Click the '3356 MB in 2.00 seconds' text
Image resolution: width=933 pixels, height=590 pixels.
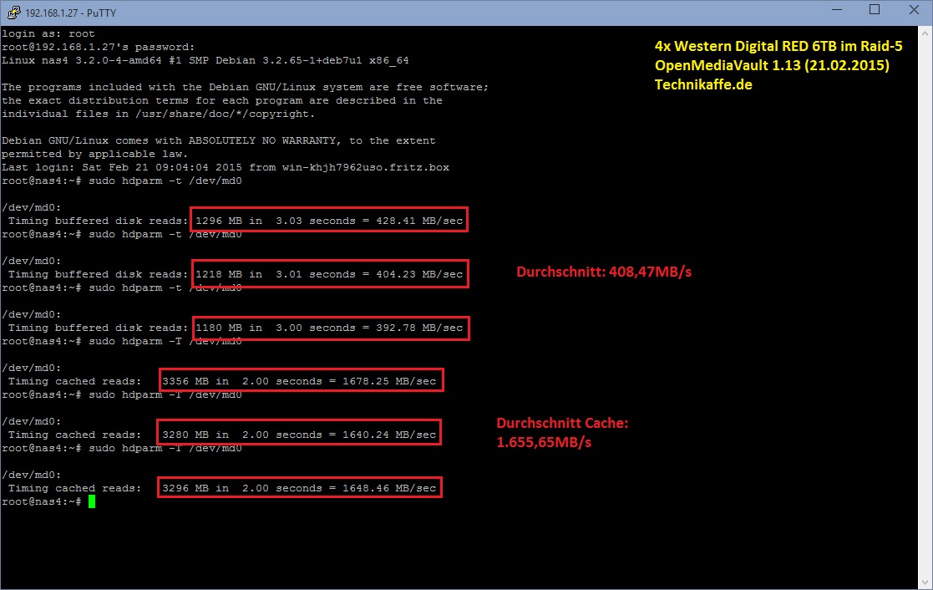(242, 382)
